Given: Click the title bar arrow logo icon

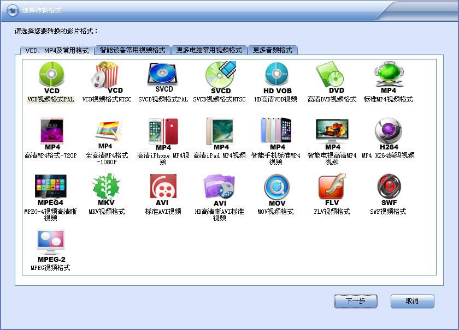Looking at the screenshot, I should tap(12, 11).
